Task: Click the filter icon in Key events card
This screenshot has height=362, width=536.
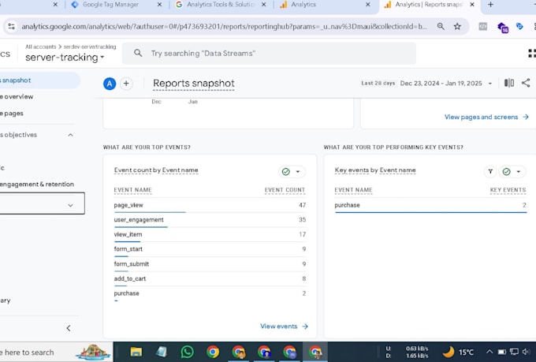Action: [490, 171]
